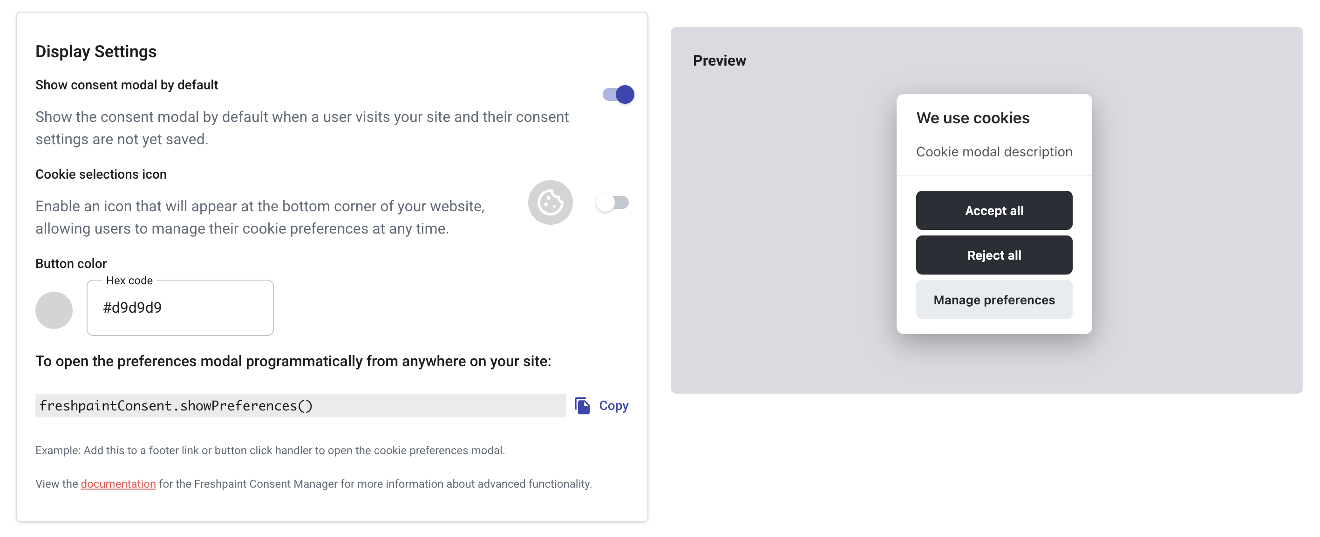Open the button color swatch circle

pyautogui.click(x=54, y=310)
